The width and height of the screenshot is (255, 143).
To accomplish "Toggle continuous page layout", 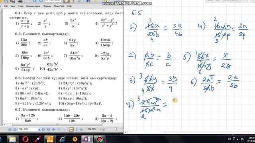I will [x=71, y=129].
